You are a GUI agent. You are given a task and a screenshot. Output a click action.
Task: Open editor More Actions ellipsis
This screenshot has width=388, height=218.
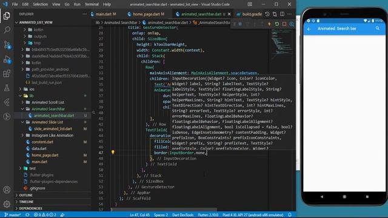(x=289, y=14)
